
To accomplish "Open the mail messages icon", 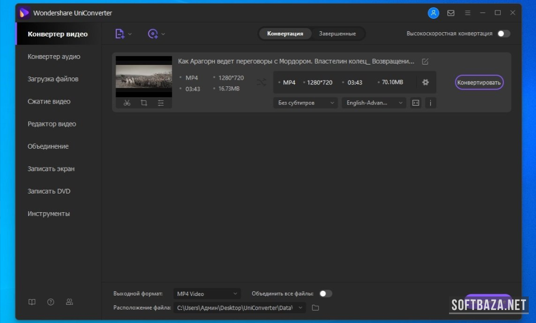I will [x=451, y=13].
